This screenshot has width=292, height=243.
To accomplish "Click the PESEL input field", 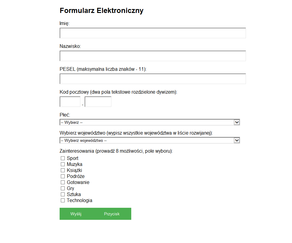I will 153,79.
